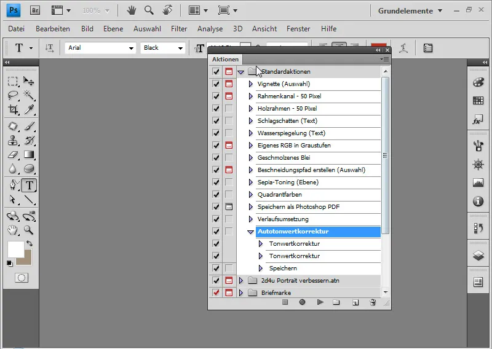Screen dimensions: 492x349
Task: Select the Type tool in toolbox
Action: pyautogui.click(x=29, y=185)
